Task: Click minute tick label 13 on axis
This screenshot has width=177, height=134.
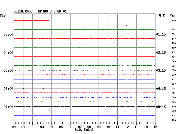Action: [x=136, y=127]
